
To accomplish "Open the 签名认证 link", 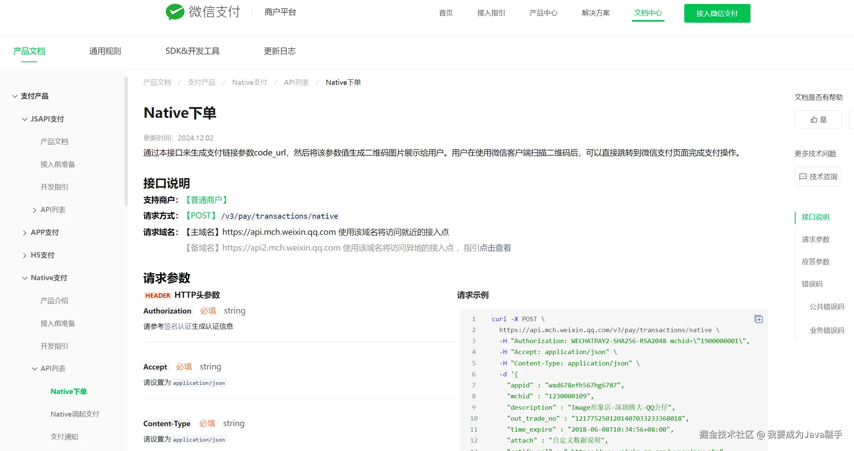I will pyautogui.click(x=177, y=326).
